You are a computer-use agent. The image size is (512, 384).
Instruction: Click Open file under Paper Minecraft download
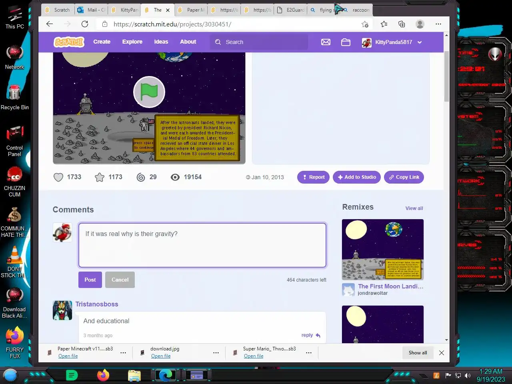(68, 356)
